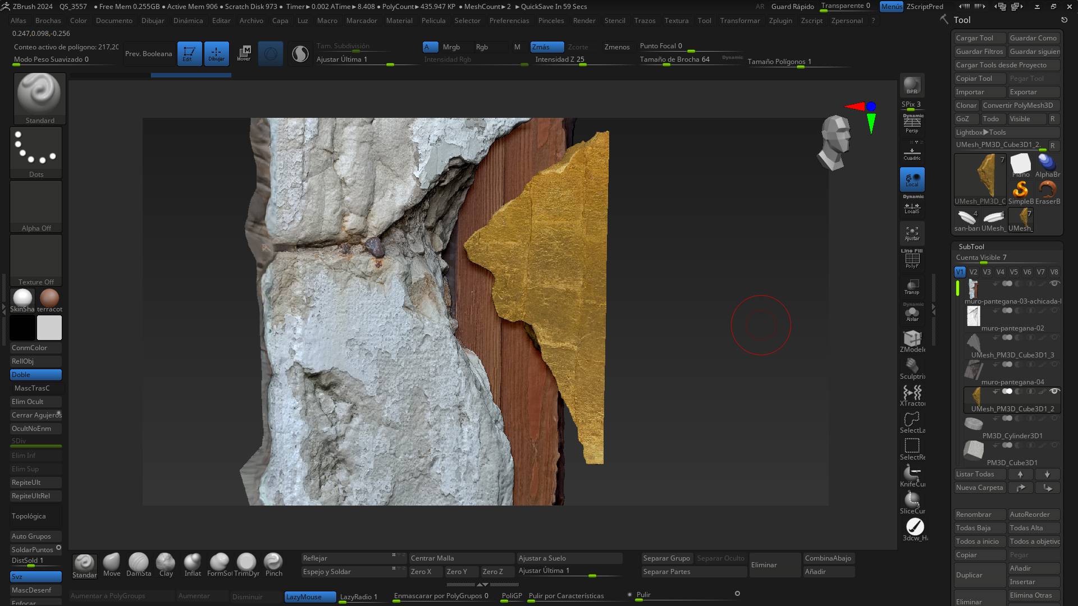The width and height of the screenshot is (1078, 606).
Task: Open Lightbox Tools expander
Action: coord(981,132)
